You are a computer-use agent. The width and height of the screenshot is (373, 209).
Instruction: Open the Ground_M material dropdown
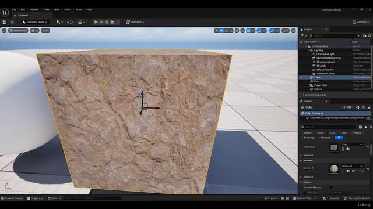point(352,166)
